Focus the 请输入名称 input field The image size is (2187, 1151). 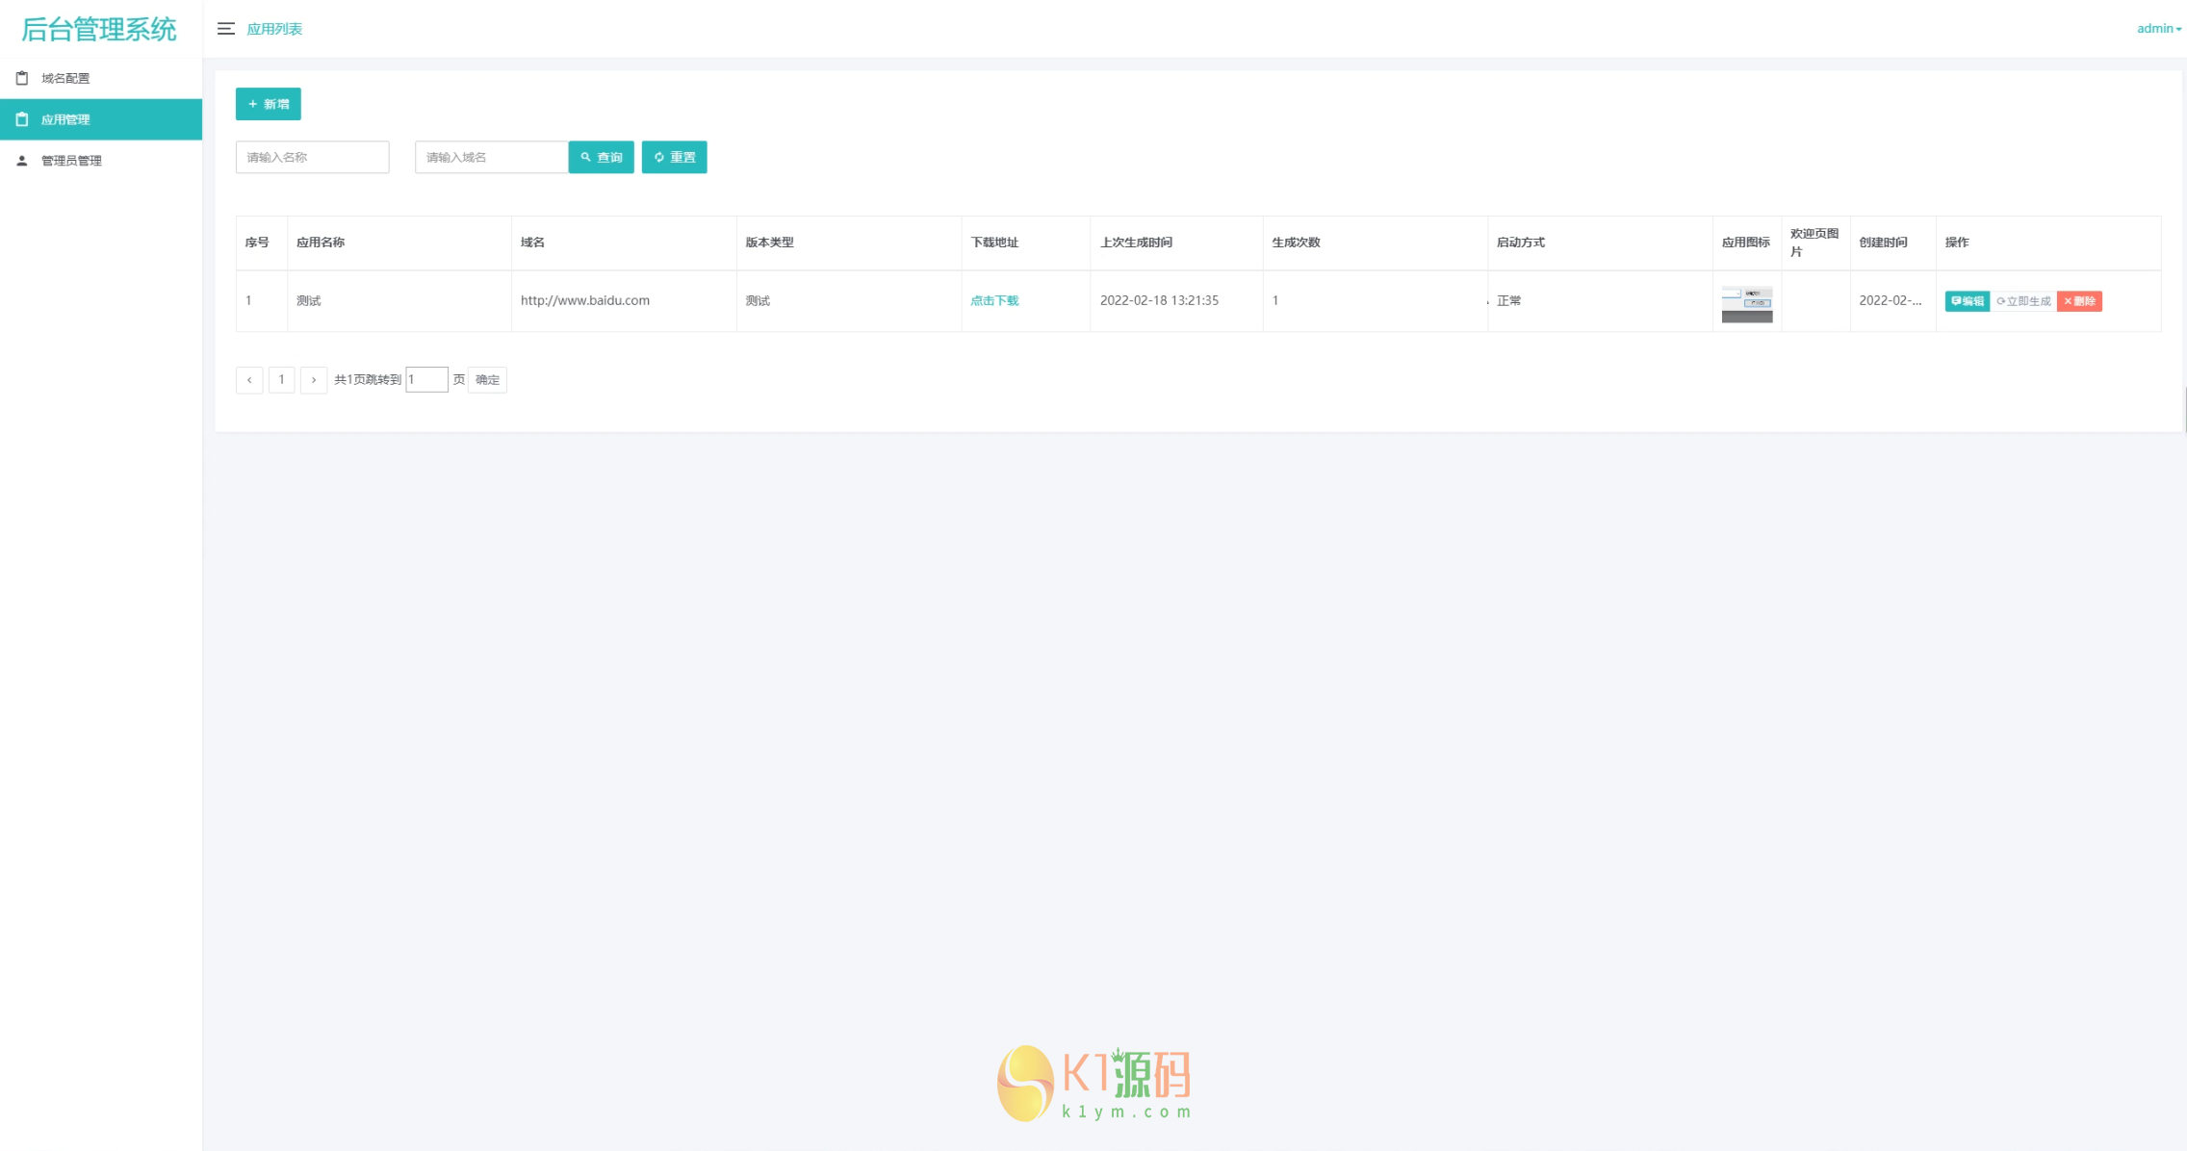(312, 157)
